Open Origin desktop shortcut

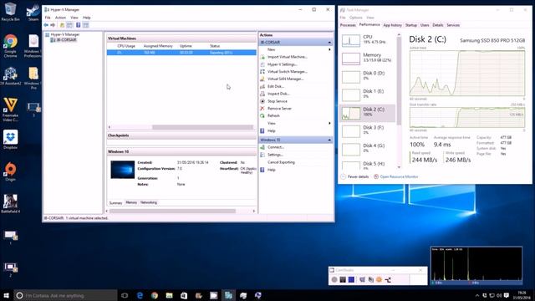point(10,171)
